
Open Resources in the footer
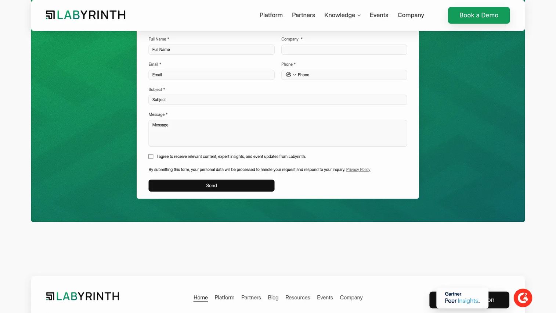(x=298, y=298)
